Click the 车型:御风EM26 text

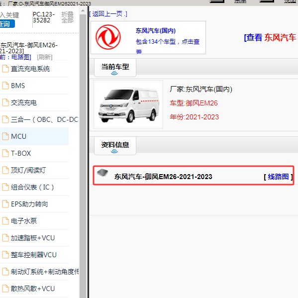click(194, 103)
